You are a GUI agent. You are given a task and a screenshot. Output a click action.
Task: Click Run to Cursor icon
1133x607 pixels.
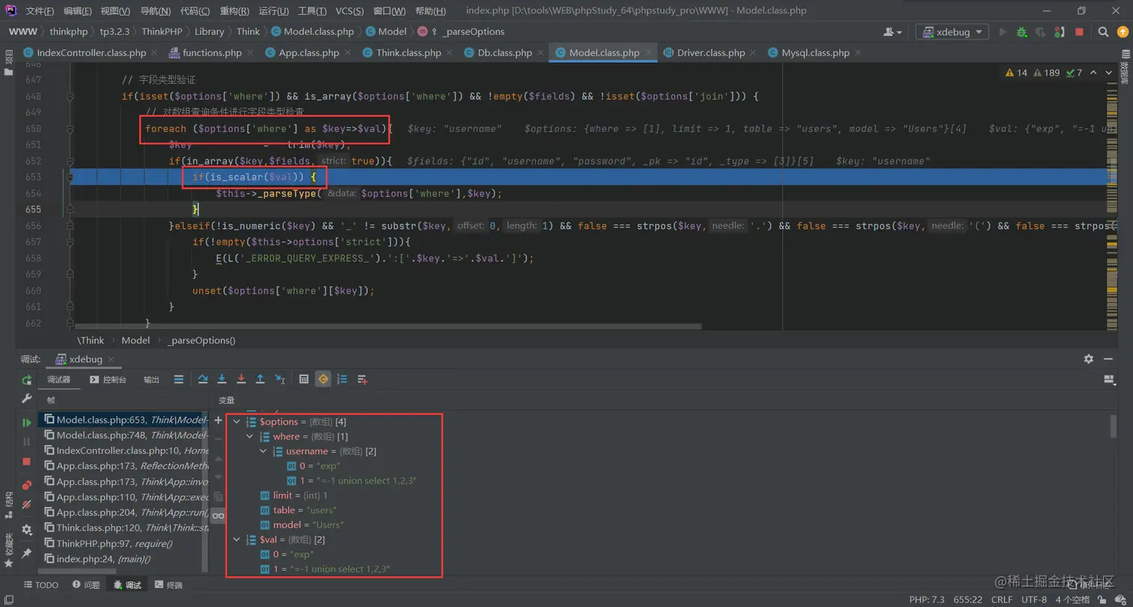pyautogui.click(x=280, y=379)
